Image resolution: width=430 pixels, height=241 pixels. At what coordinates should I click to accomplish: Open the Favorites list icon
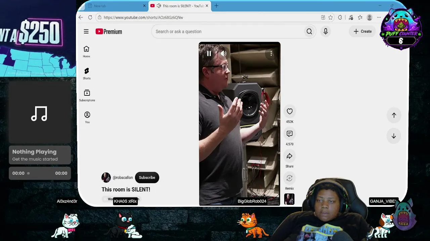click(360, 17)
